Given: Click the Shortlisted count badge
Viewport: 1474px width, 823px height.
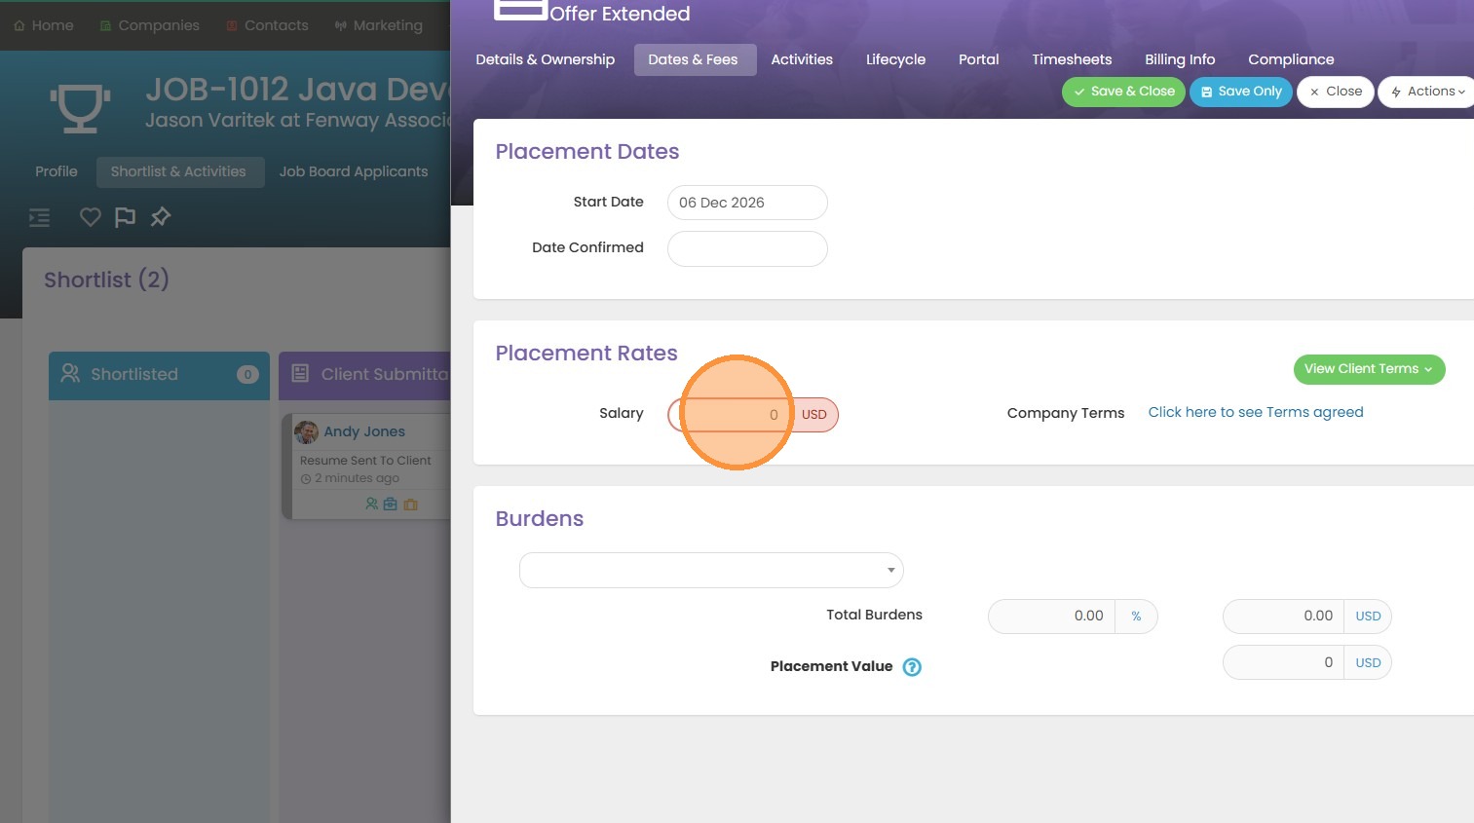Looking at the screenshot, I should click(x=247, y=375).
